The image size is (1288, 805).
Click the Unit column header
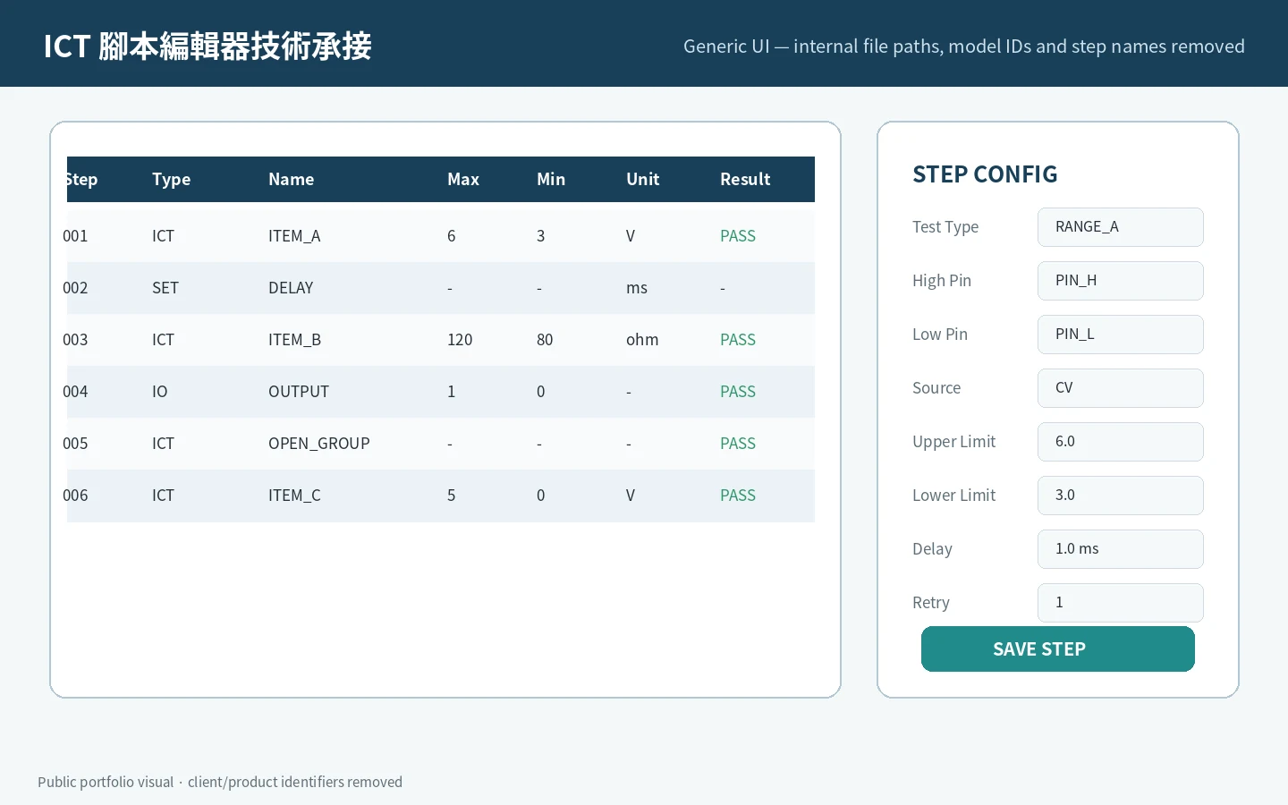click(643, 179)
